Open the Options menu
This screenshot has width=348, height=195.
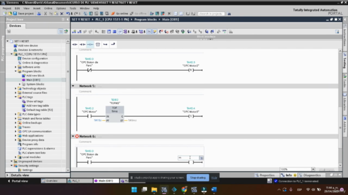pos(61,9)
